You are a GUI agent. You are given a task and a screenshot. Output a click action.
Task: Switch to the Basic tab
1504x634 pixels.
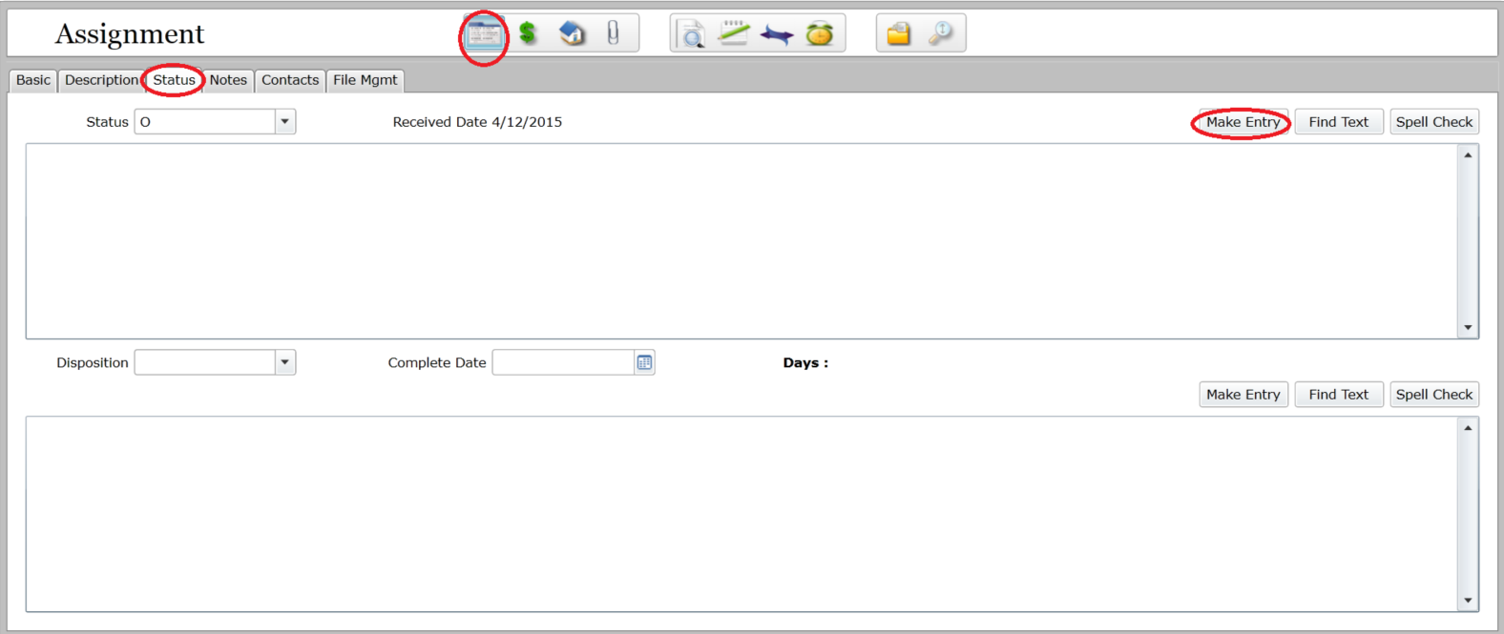33,80
